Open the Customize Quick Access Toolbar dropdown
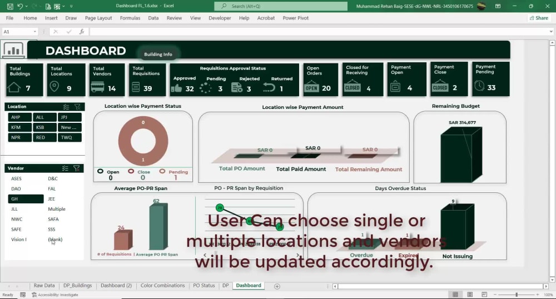 coord(71,6)
